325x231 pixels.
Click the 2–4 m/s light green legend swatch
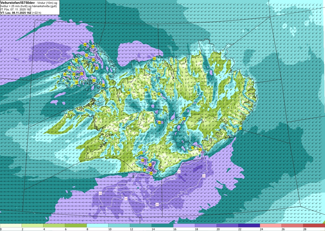pos(32,225)
